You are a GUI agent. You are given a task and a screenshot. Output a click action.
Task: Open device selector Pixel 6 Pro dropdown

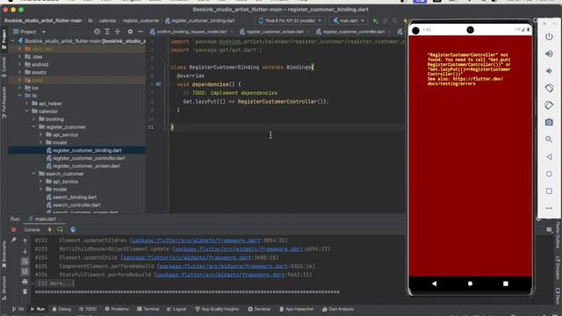(291, 21)
